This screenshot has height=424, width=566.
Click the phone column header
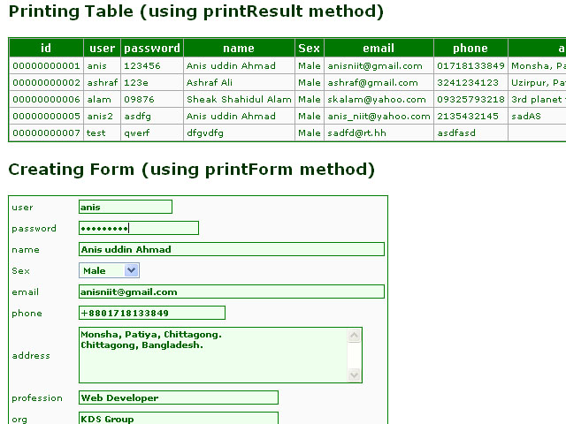470,49
